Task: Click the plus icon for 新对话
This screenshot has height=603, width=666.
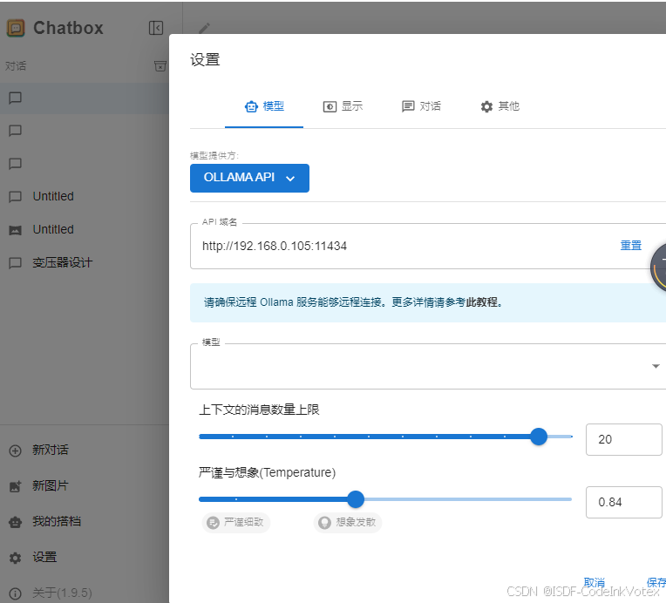Action: [16, 451]
